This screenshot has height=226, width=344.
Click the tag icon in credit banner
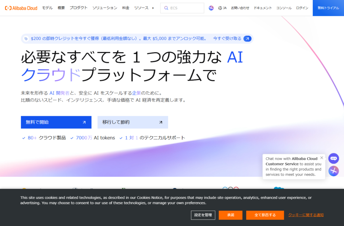(x=26, y=39)
